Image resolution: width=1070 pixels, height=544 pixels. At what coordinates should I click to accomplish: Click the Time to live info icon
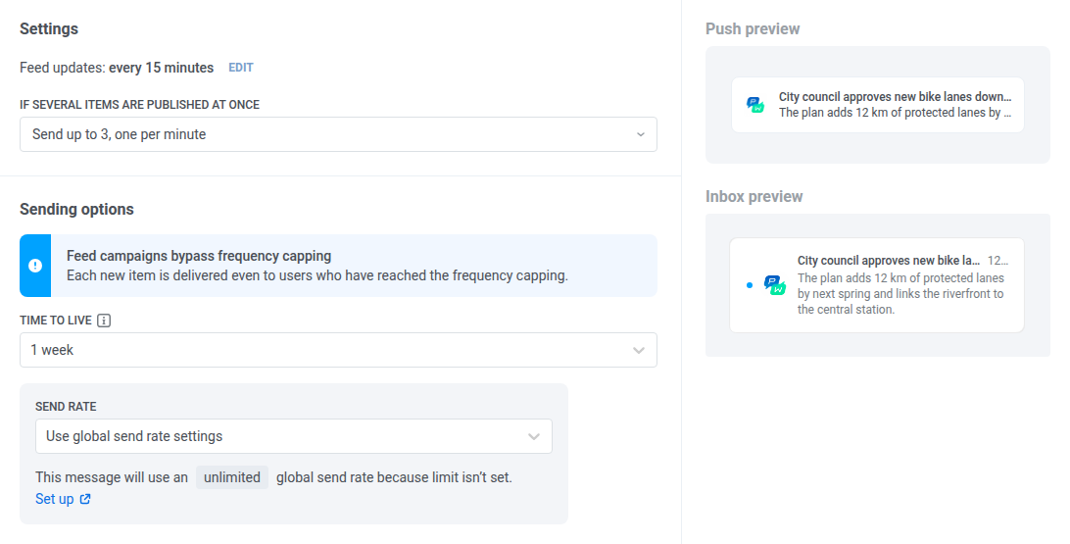104,321
